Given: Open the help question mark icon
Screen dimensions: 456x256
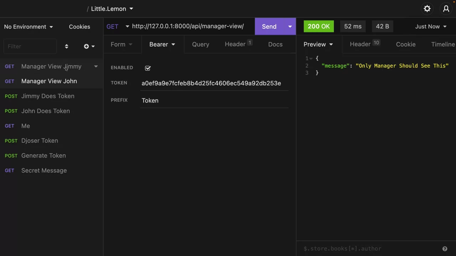Looking at the screenshot, I should coord(445,249).
